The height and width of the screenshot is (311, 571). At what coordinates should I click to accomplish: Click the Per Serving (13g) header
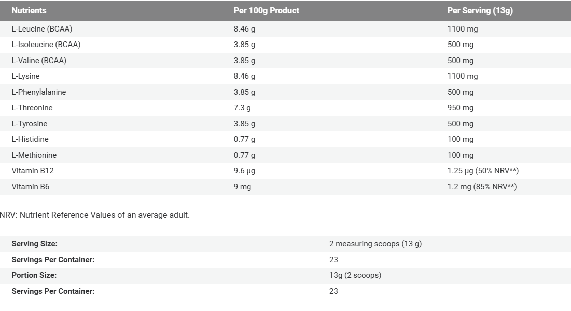(480, 10)
